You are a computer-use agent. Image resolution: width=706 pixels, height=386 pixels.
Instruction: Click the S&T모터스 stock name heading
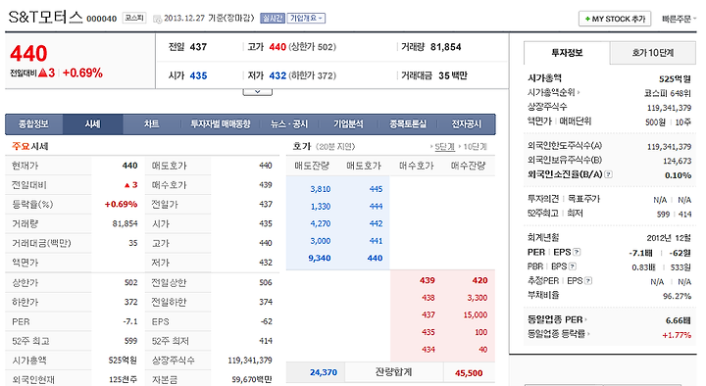45,18
